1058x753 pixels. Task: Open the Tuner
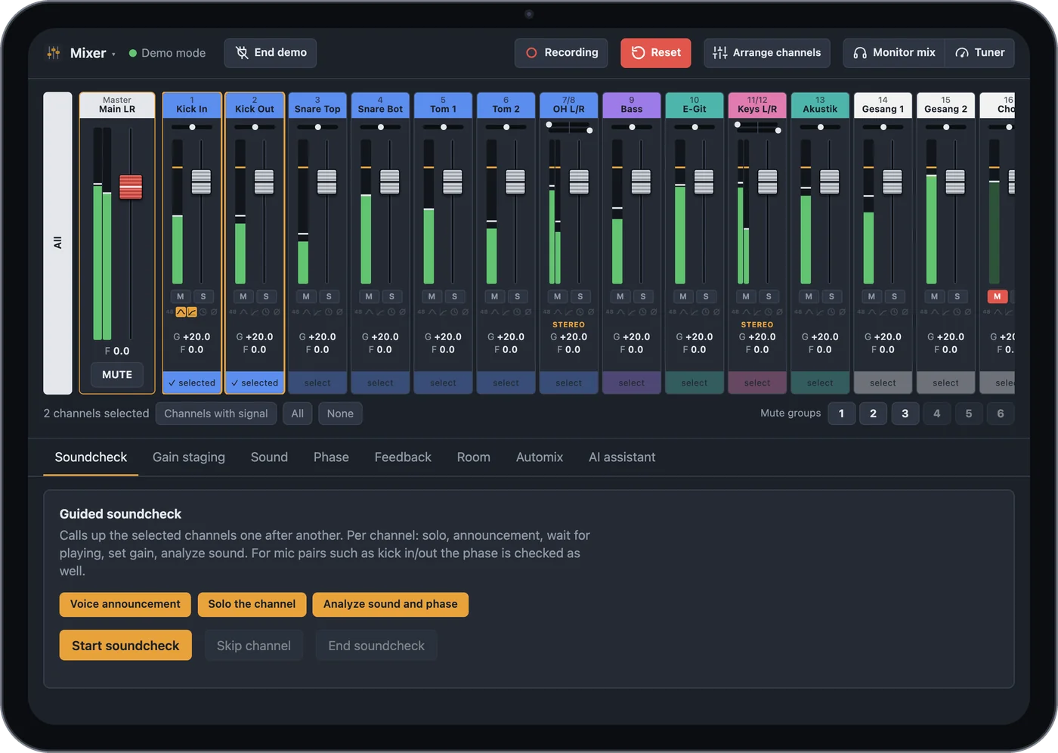point(980,53)
